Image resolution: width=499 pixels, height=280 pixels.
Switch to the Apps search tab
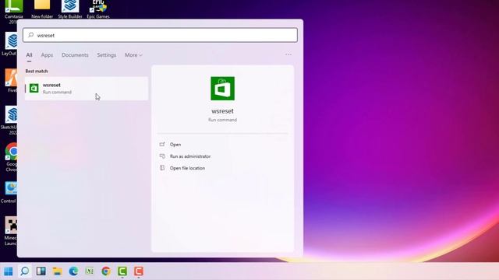coord(47,55)
